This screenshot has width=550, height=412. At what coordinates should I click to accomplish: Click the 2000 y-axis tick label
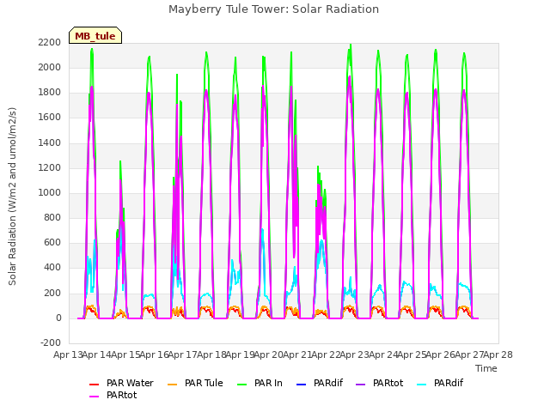[x=50, y=67]
